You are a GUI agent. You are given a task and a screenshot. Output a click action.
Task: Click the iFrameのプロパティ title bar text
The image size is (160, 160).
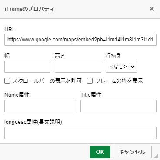pos(29,9)
